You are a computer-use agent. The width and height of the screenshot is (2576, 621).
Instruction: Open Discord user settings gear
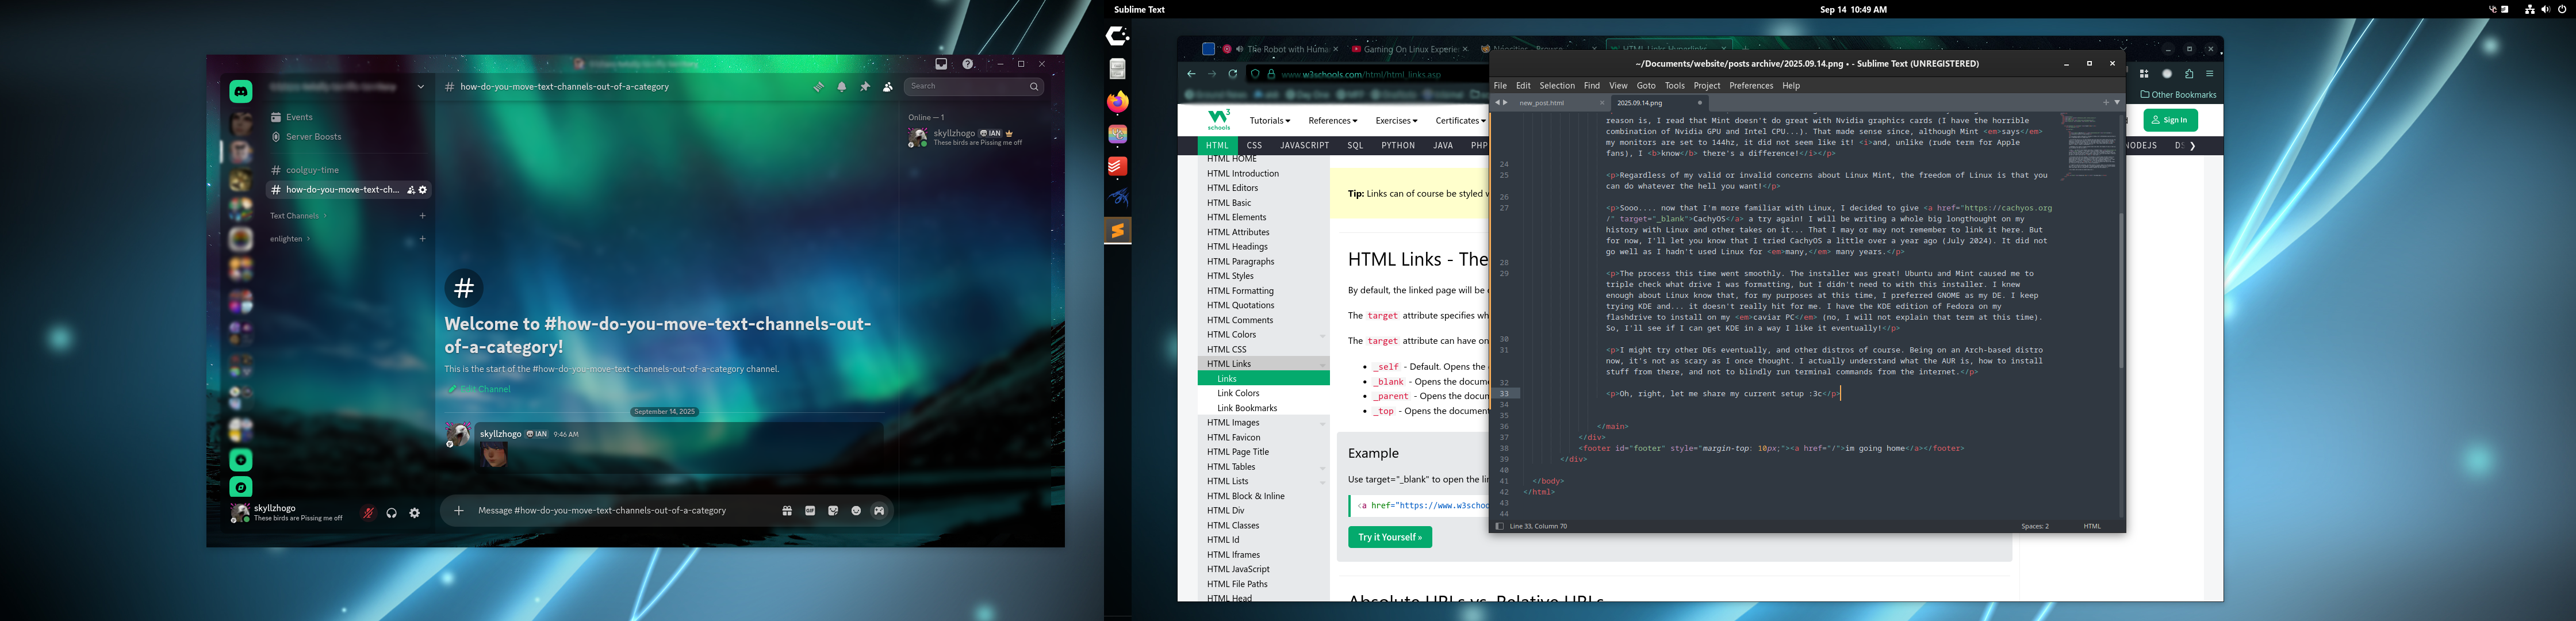(415, 513)
